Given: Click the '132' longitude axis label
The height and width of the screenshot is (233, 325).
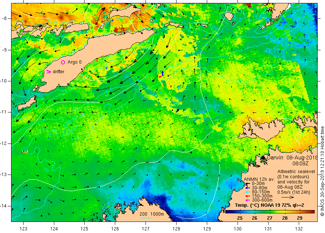Looking at the screenshot, I should point(299,229).
